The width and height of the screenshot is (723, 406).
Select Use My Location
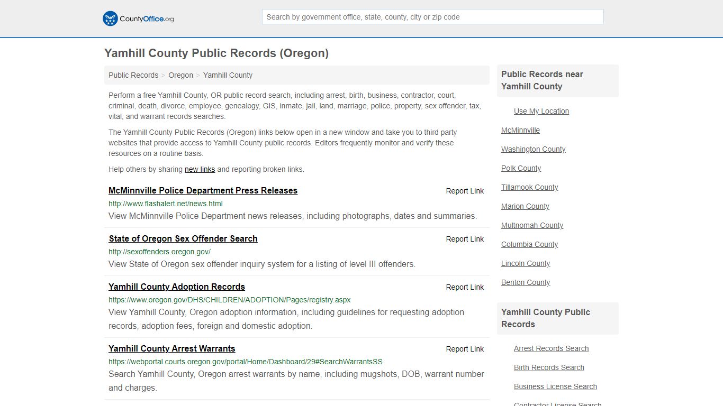point(541,111)
